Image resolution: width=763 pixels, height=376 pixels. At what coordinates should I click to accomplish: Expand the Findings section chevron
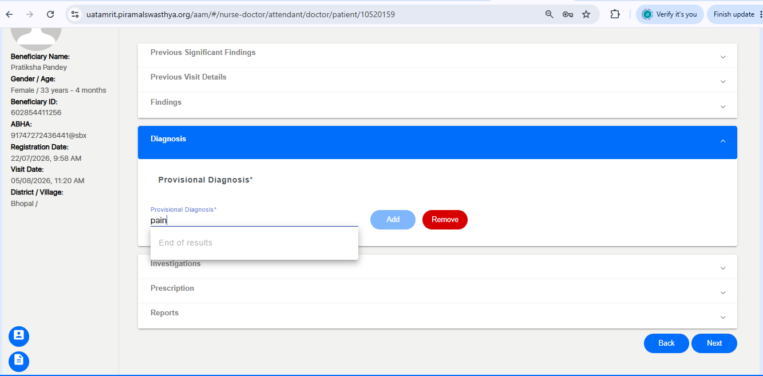723,106
